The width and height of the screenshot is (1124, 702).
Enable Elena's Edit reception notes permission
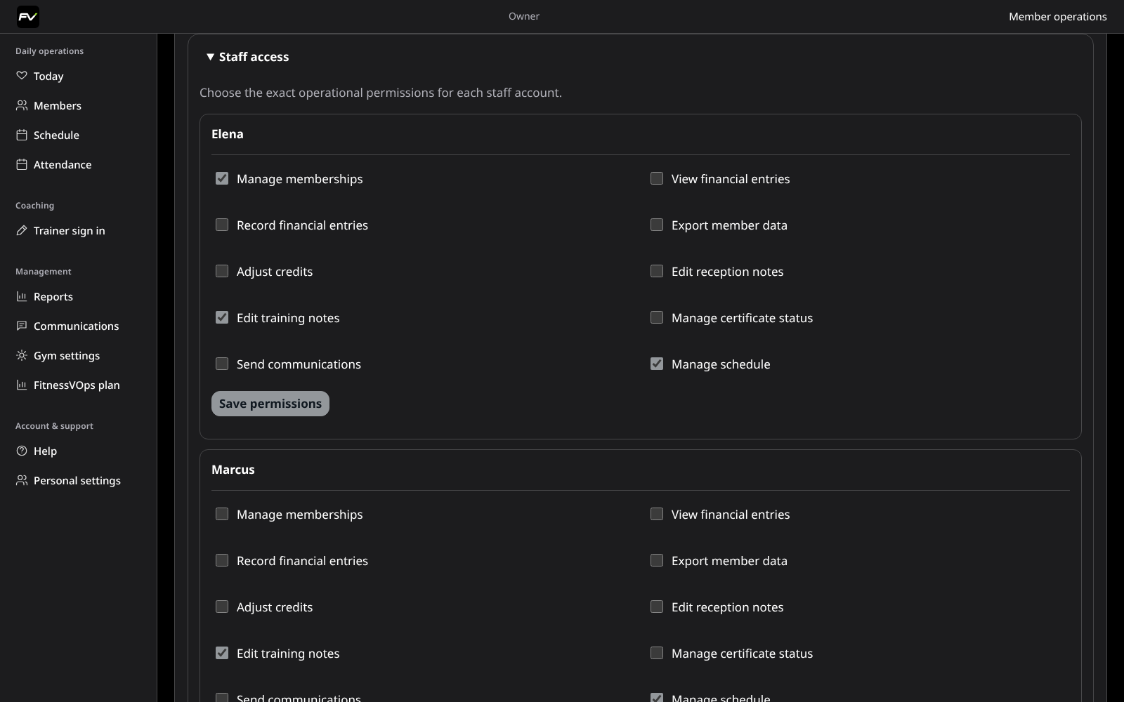tap(657, 271)
